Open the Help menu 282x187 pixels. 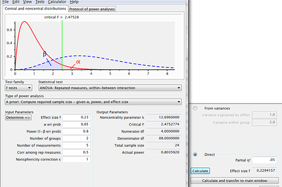click(x=74, y=2)
